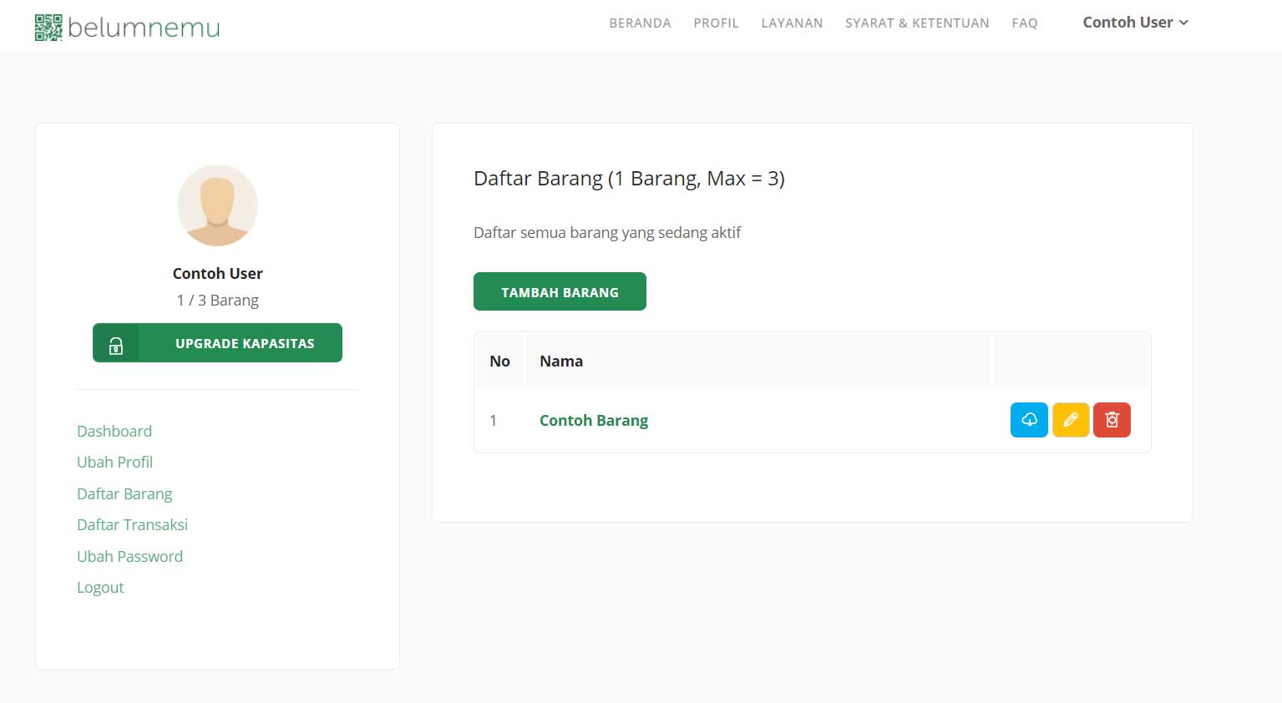
Task: Open the Layanan menu item
Action: tap(792, 23)
